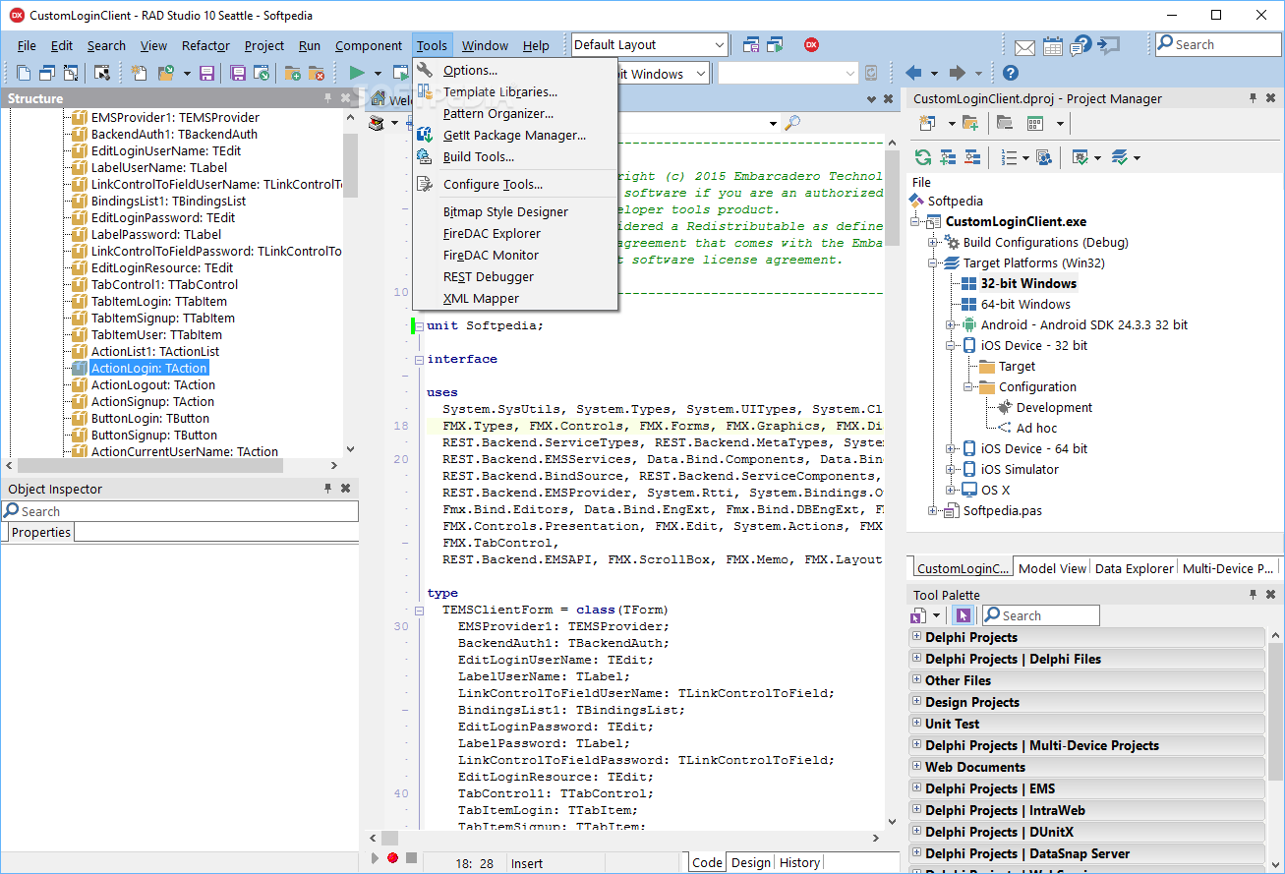Click the Expand All icon in Project Manager

(948, 157)
